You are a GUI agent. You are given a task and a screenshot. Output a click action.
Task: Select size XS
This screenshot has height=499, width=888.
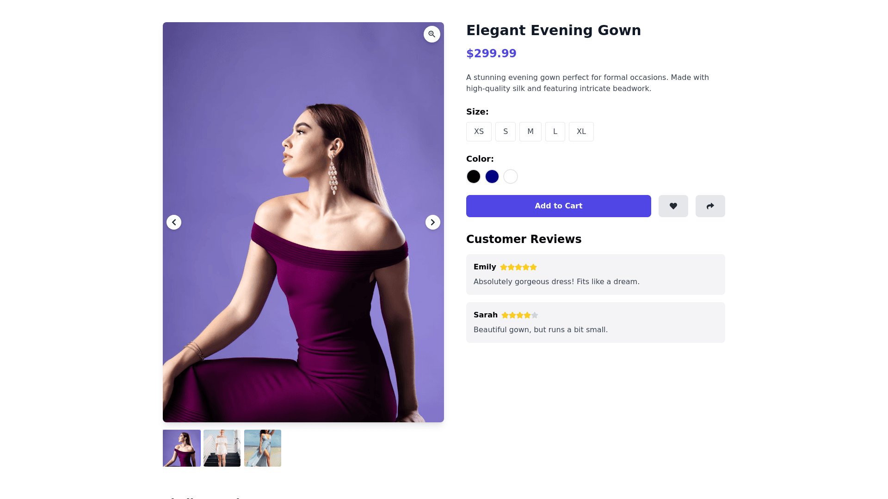pos(479,132)
